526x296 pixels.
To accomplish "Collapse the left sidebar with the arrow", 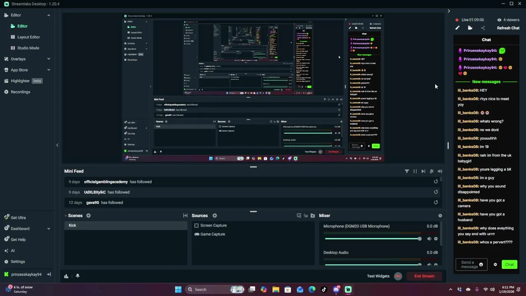I will tap(57, 145).
